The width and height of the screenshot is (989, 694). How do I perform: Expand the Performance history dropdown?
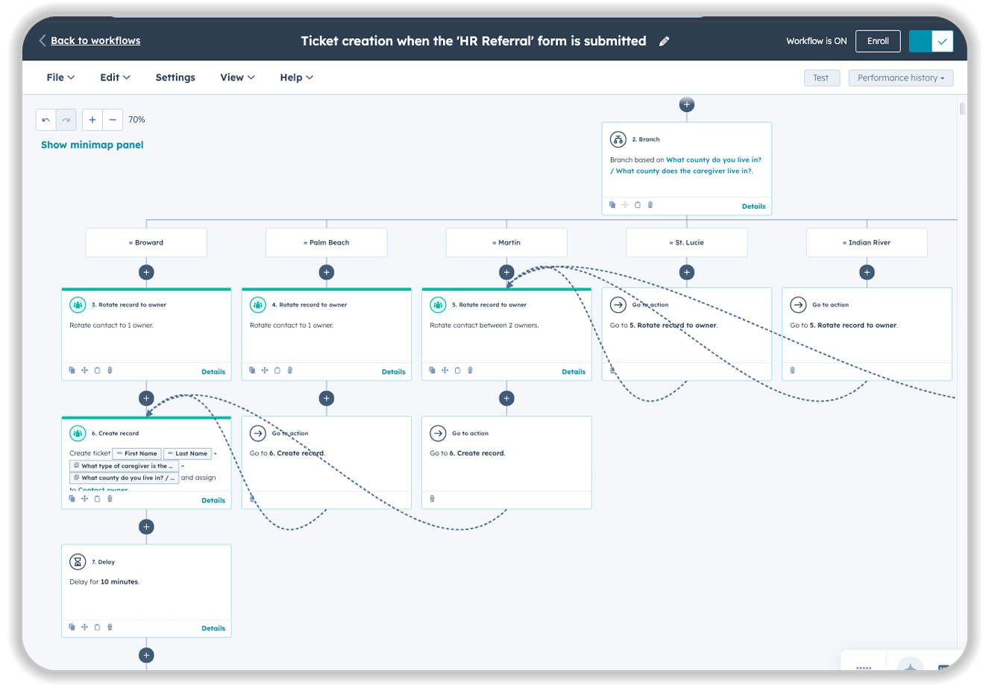pos(900,78)
